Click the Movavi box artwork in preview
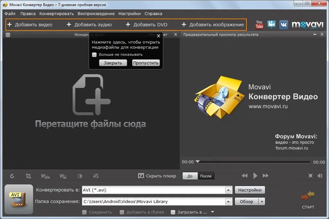The height and width of the screenshot is (219, 329). pyautogui.click(x=219, y=97)
